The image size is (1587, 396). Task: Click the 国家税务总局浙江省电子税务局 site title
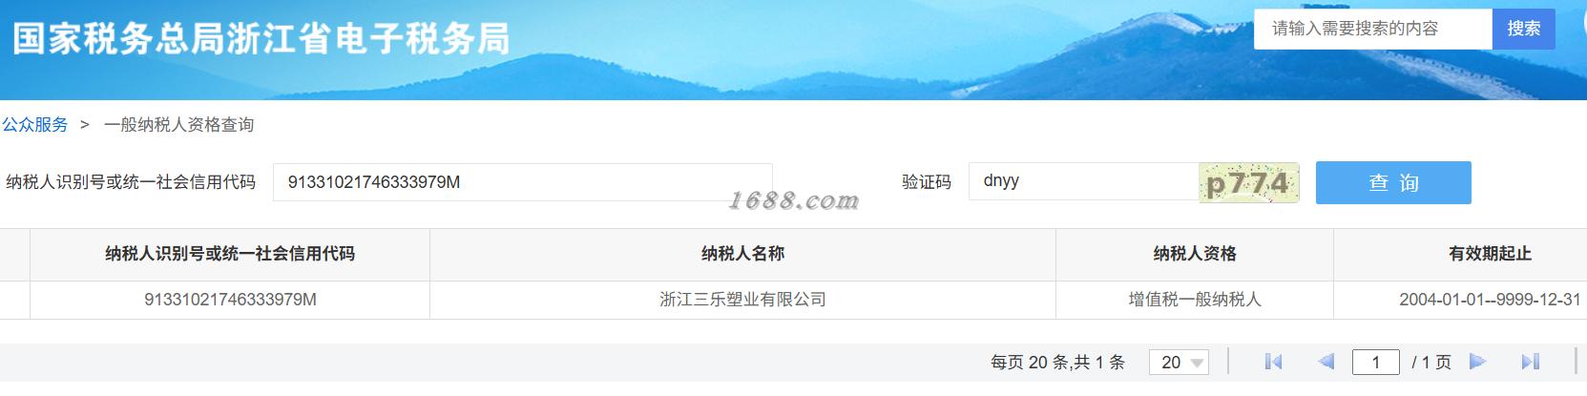[261, 38]
